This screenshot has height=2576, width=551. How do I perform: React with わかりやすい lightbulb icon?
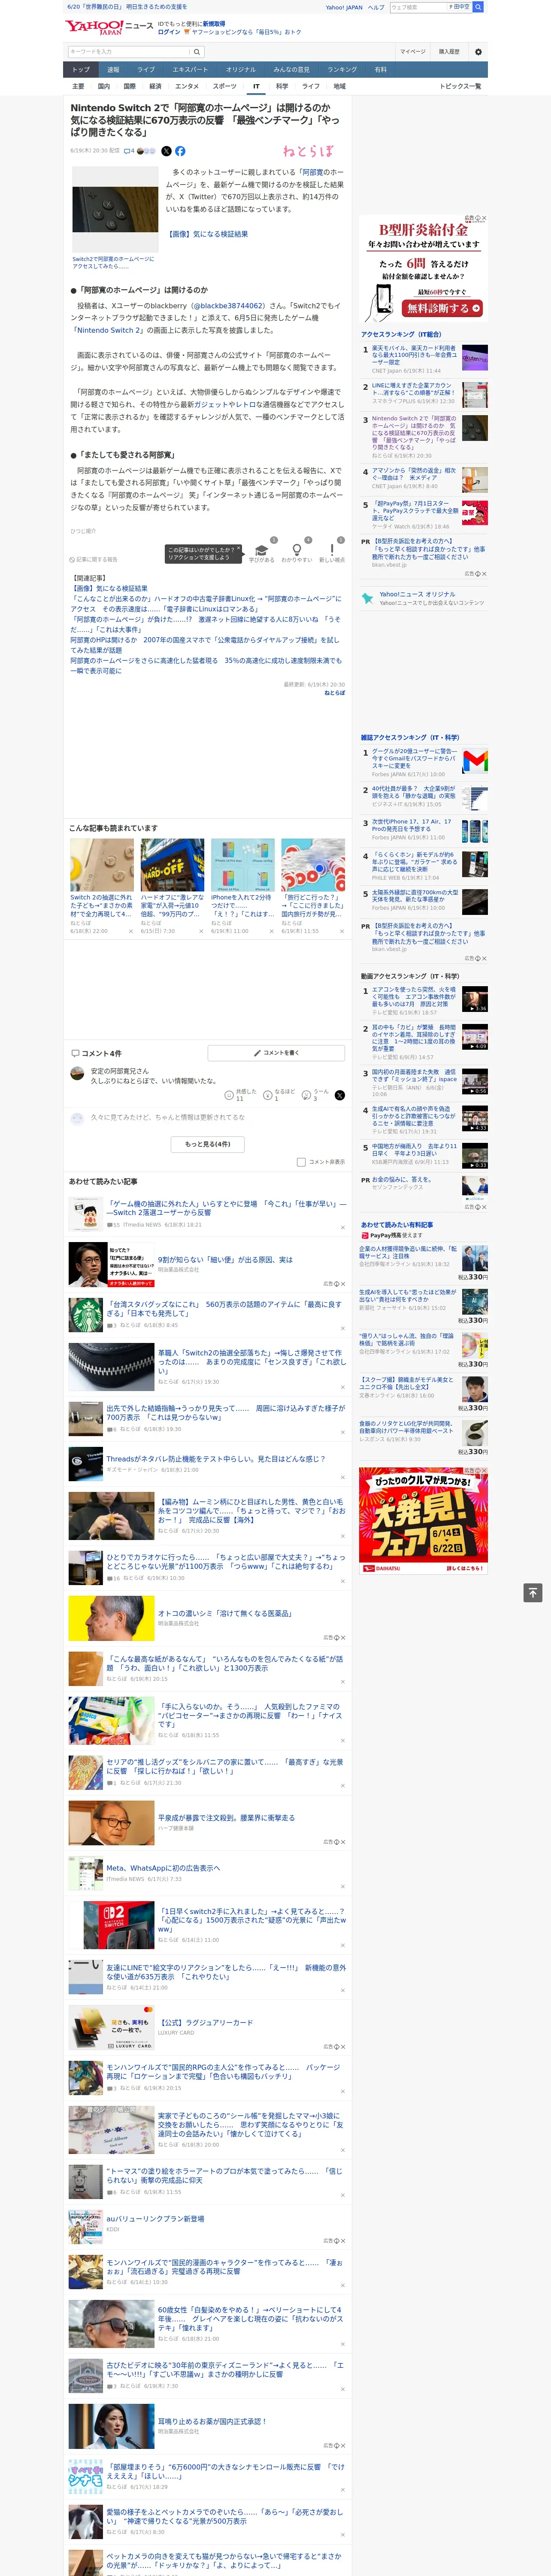pos(296,550)
